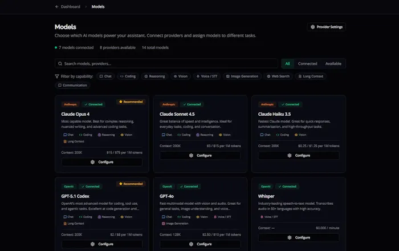This screenshot has height=251, width=399.
Task: Click the Anthropic tag on Claude Sonnet 4.5
Action: click(169, 104)
